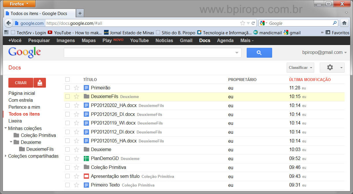Open Com estrela view

(x=21, y=100)
